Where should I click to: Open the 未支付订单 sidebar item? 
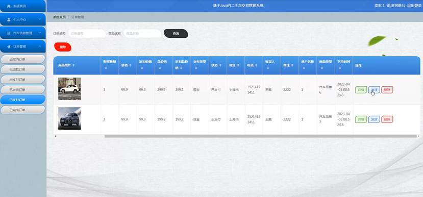point(22,80)
